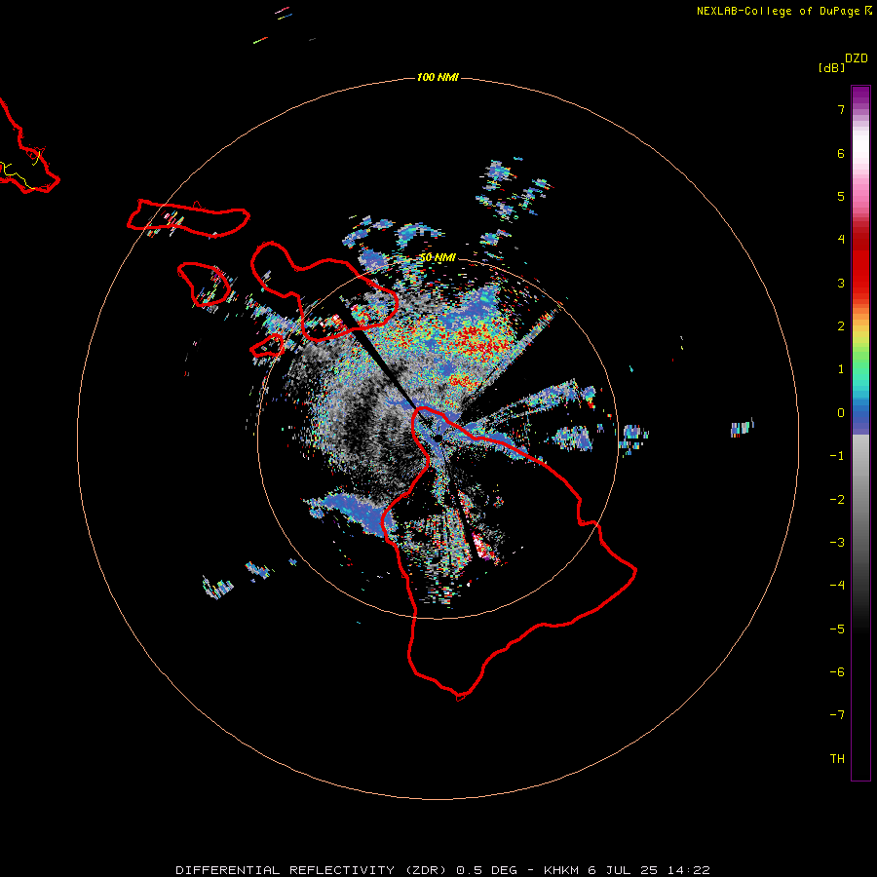Click the 1 value on color scale
Image resolution: width=877 pixels, height=877 pixels.
841,369
